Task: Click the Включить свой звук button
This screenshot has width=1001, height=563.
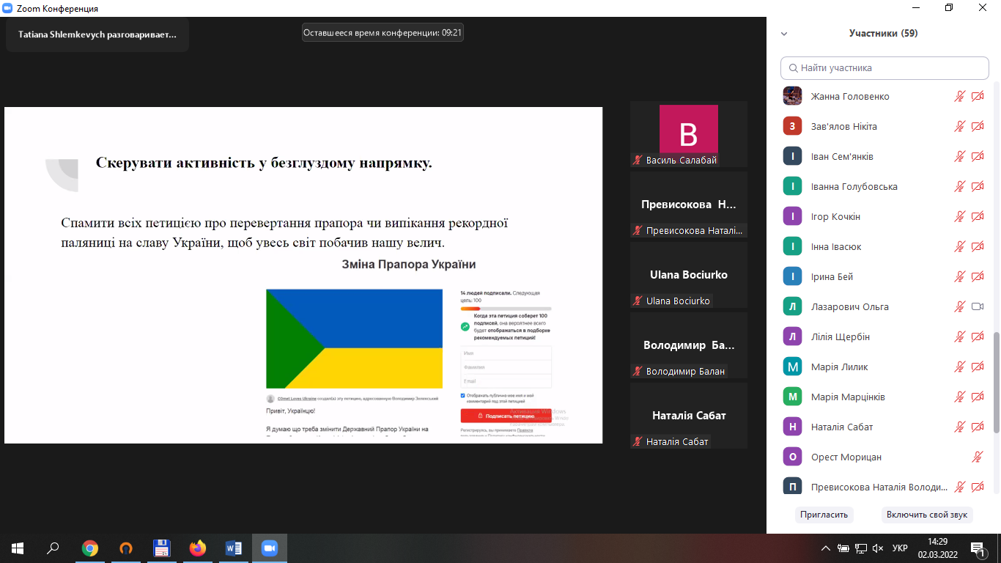Action: click(927, 515)
